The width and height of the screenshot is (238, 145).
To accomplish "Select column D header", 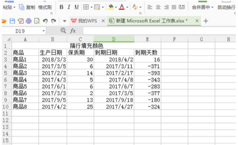I will [x=114, y=39].
